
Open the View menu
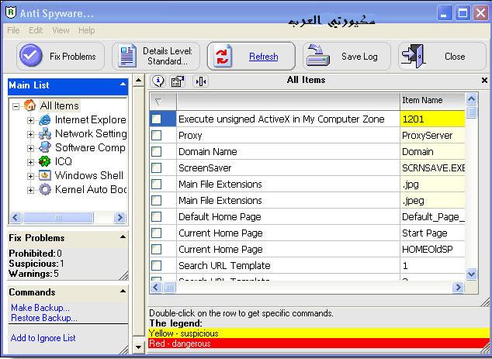click(x=61, y=30)
